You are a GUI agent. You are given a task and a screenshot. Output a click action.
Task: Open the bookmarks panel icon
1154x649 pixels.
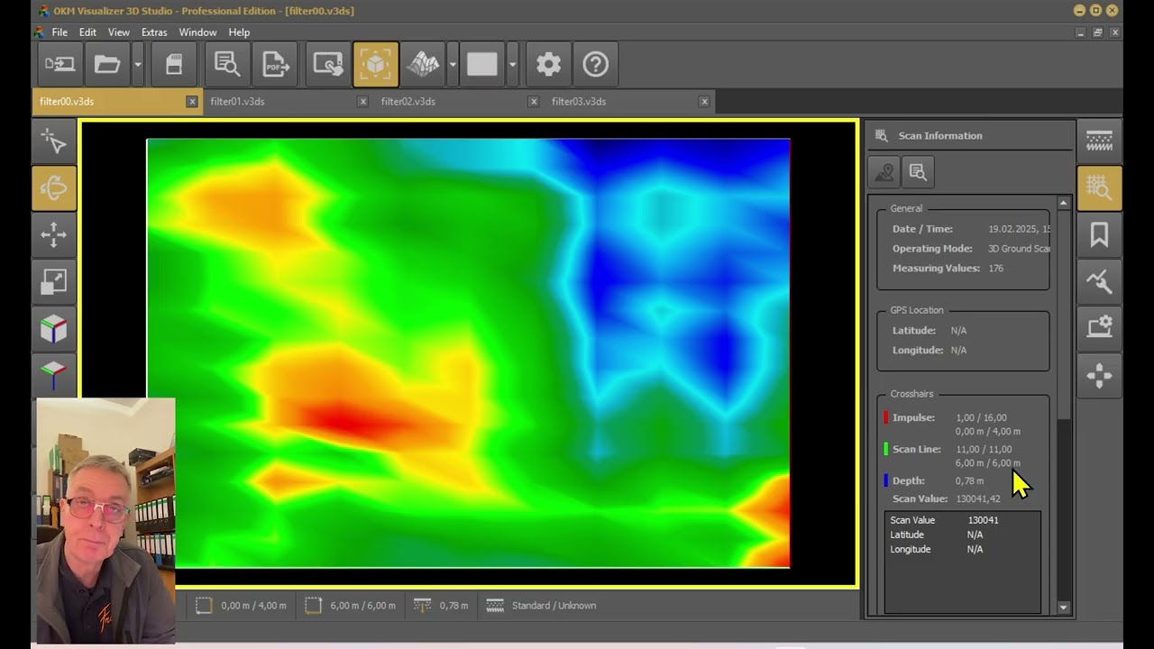(x=1099, y=235)
